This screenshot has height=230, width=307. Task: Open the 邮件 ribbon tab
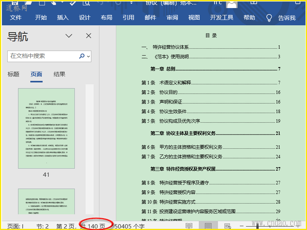[x=150, y=18]
